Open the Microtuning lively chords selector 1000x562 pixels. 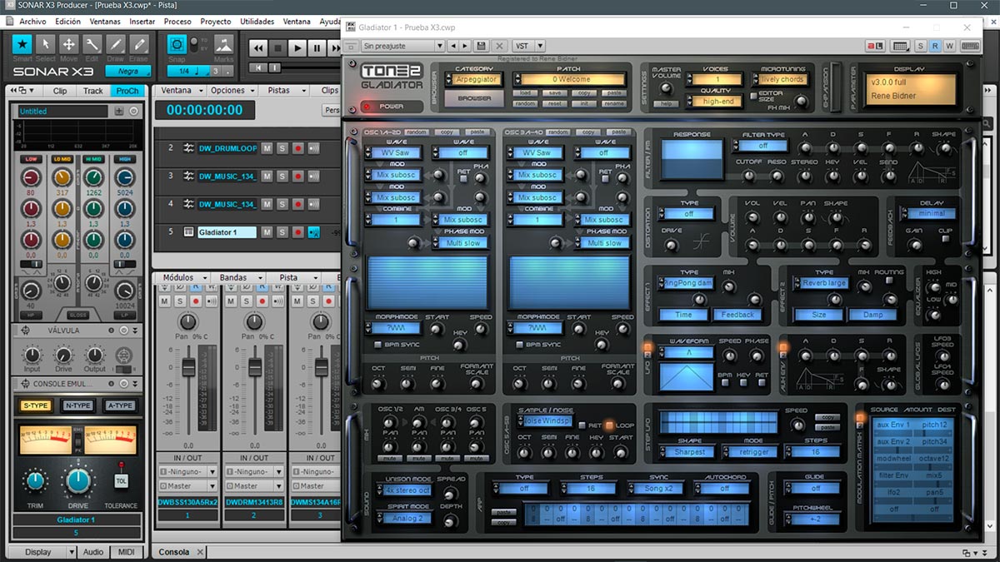point(782,80)
